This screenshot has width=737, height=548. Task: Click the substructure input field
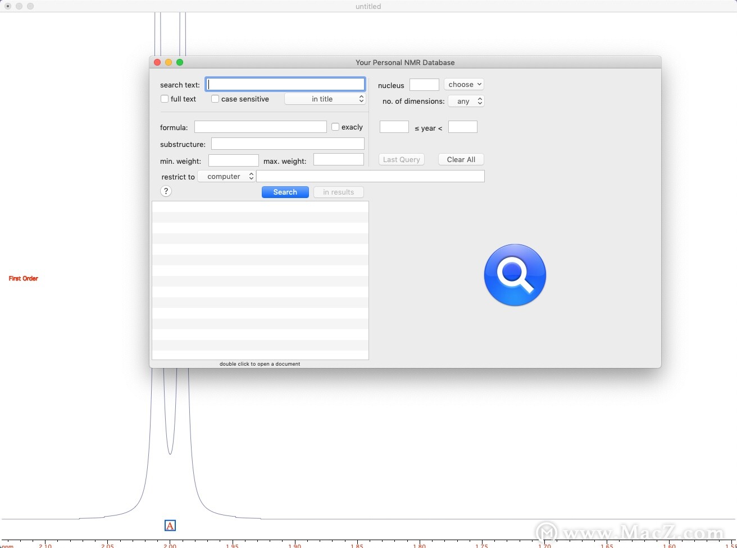point(288,144)
